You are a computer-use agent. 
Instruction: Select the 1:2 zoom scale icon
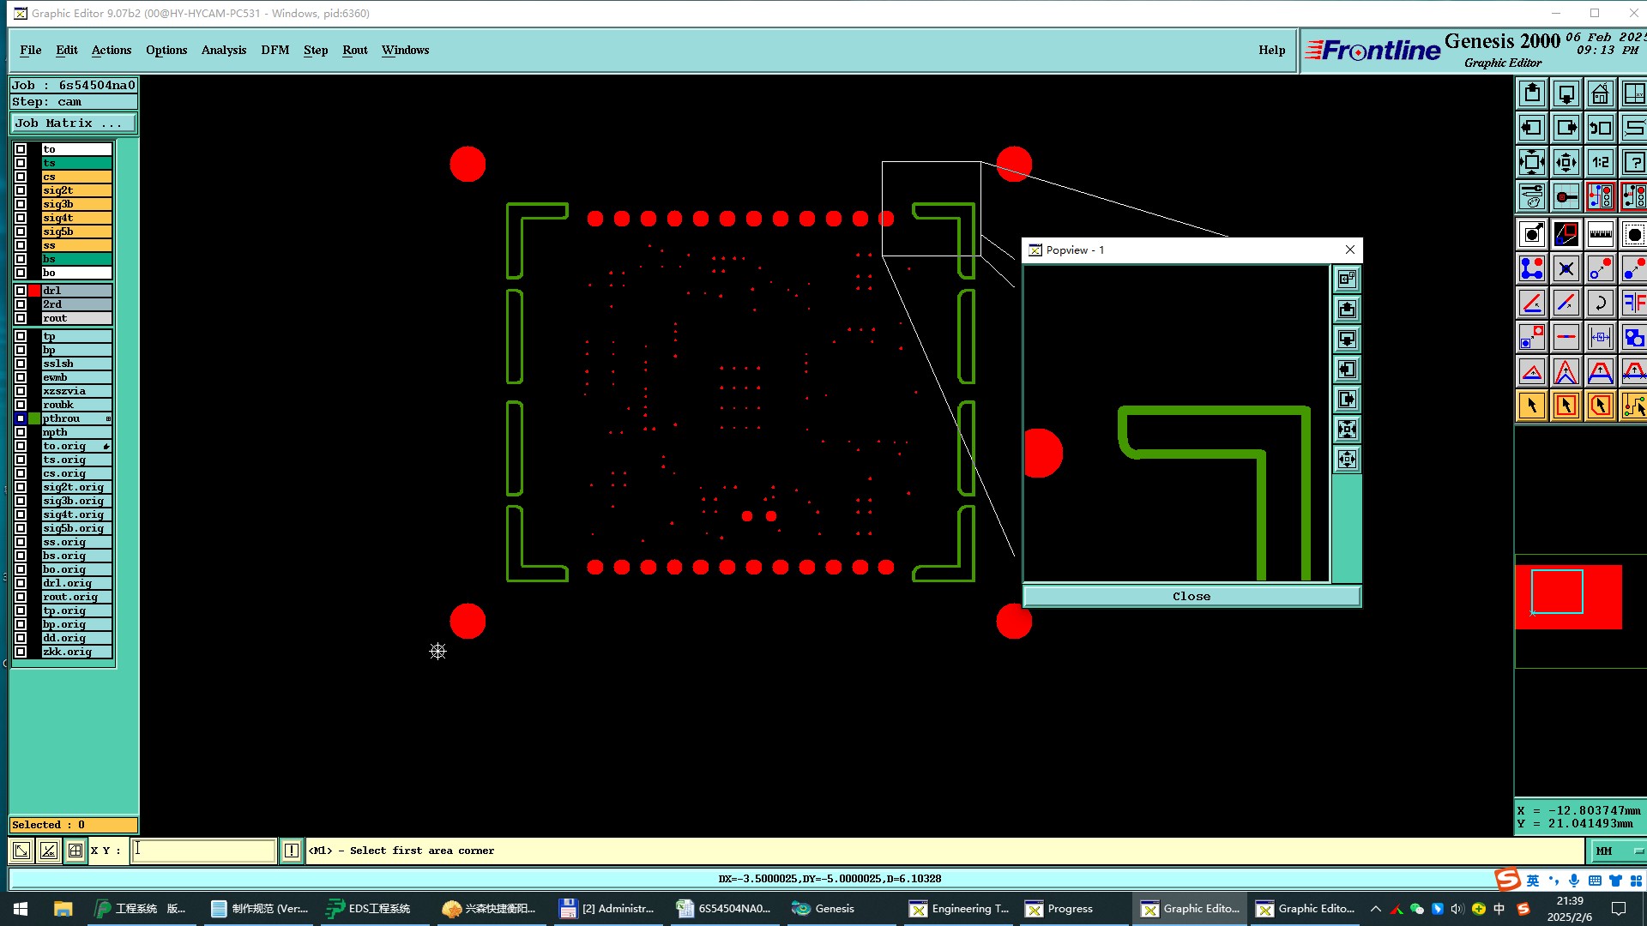(x=1600, y=162)
